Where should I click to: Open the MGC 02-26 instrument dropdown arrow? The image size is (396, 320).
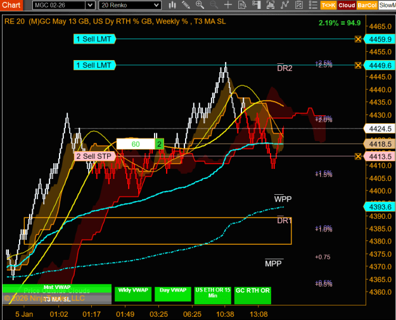click(x=90, y=5)
